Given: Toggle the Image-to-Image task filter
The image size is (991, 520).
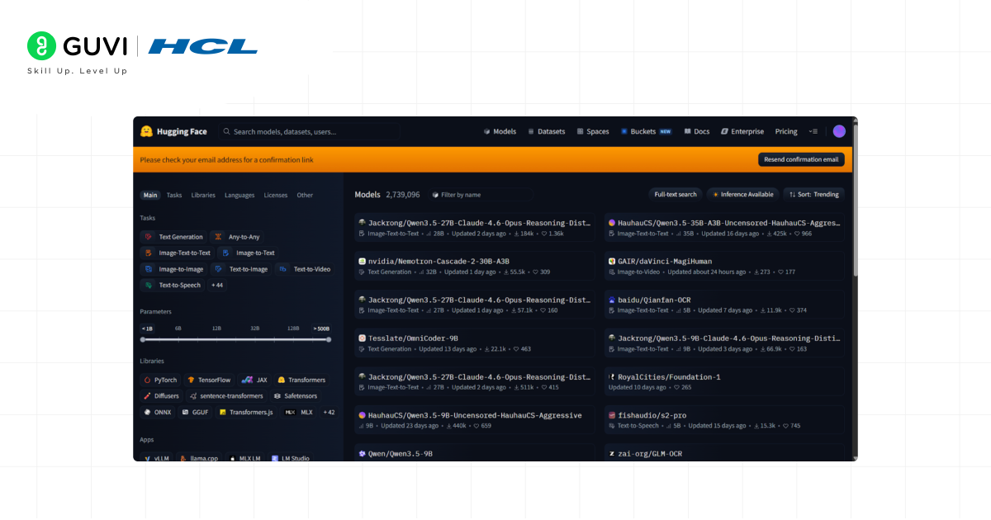Looking at the screenshot, I should (173, 269).
